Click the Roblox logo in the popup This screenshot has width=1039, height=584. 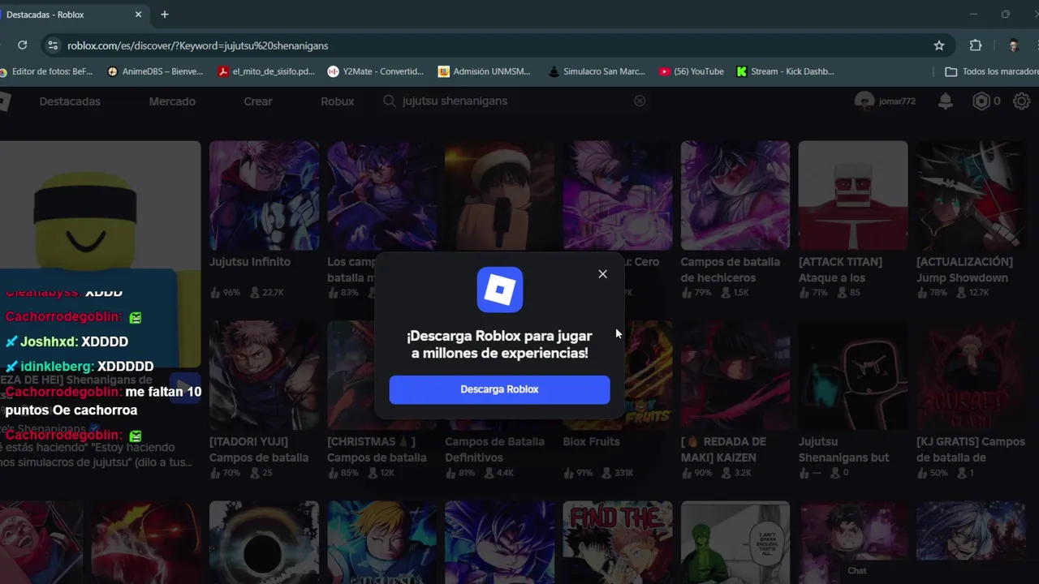(500, 290)
